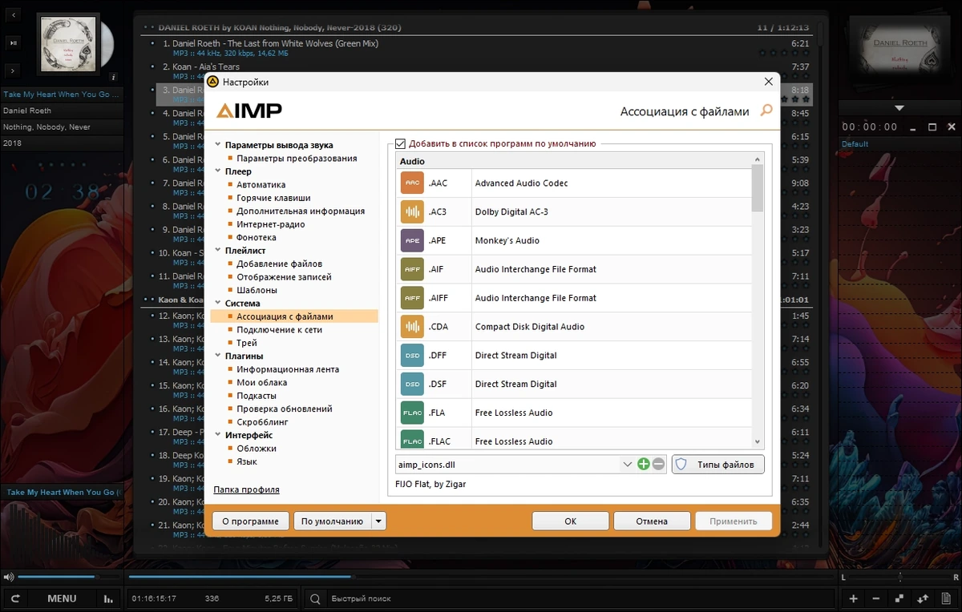Click the white down triangle under album art
The image size is (962, 612).
(899, 108)
